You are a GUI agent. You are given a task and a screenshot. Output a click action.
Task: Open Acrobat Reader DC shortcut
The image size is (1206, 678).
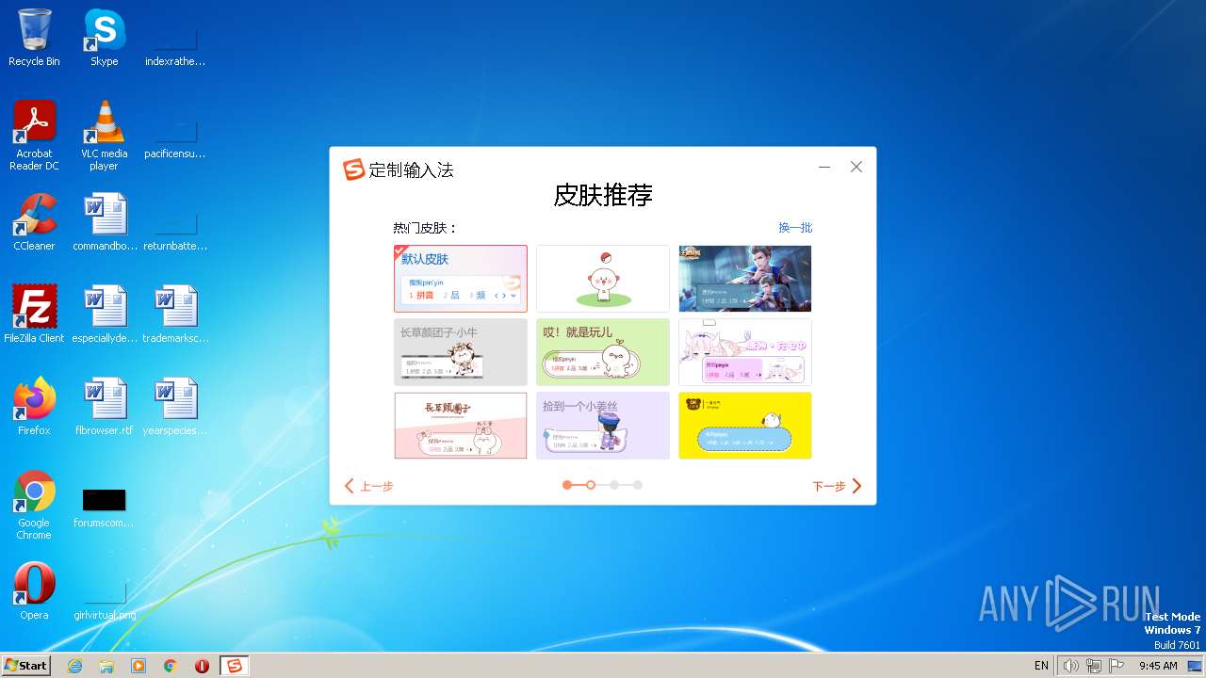click(34, 136)
